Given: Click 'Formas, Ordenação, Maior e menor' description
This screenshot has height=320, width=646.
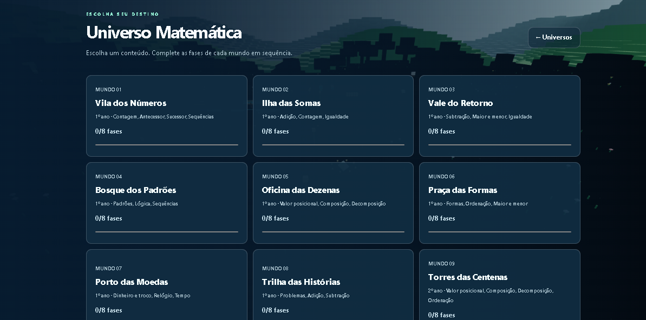Looking at the screenshot, I should (478, 204).
